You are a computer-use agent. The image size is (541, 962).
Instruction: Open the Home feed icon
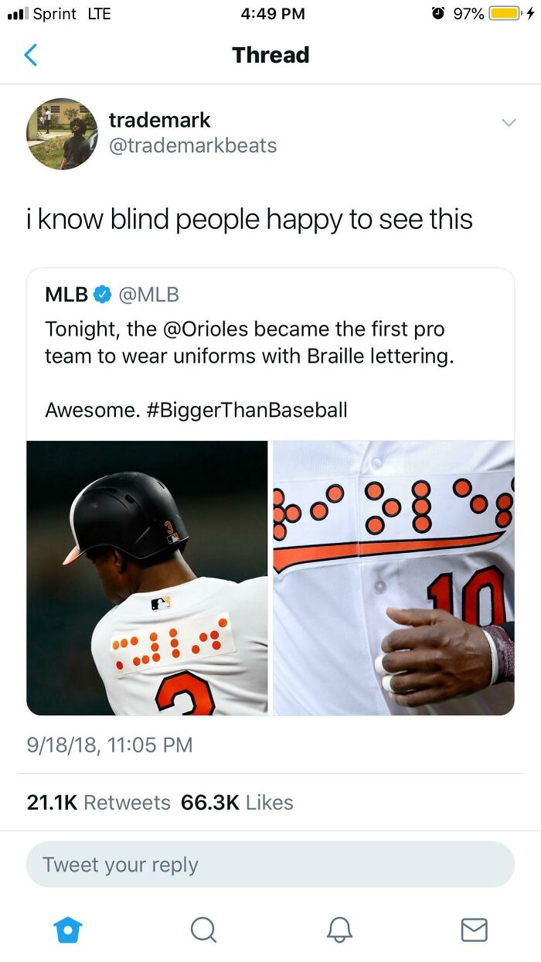(68, 930)
